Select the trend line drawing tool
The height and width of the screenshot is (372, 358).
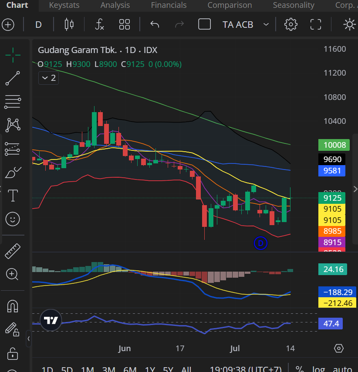(13, 78)
